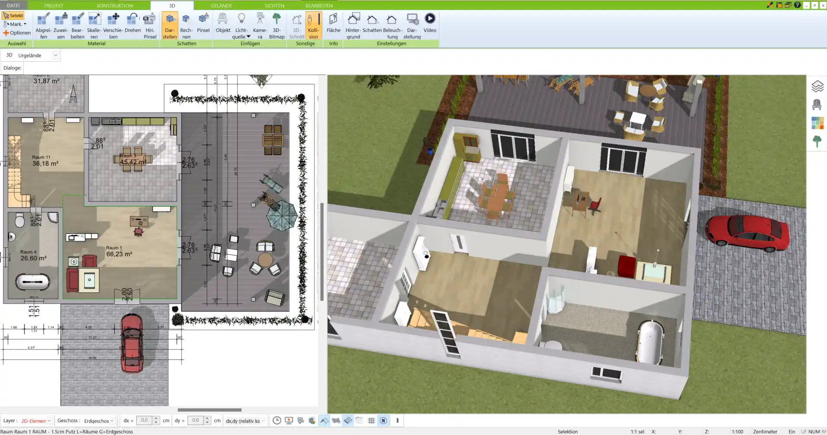The width and height of the screenshot is (827, 435).
Task: Click the Hin. Pinsel tool
Action: [x=150, y=26]
